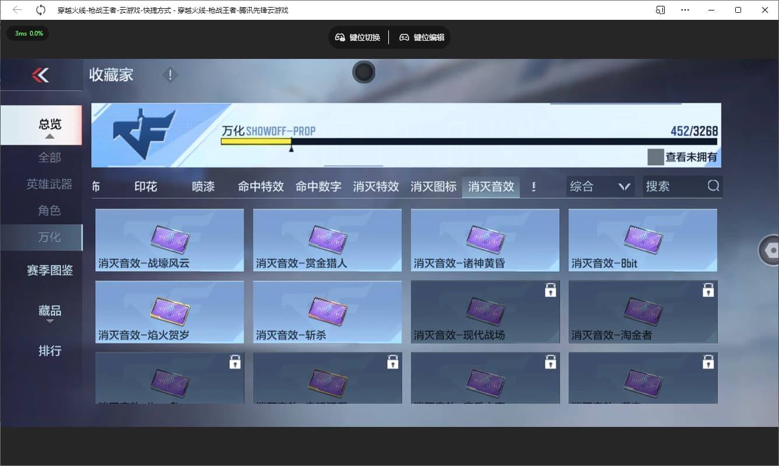This screenshot has width=779, height=466.
Task: Click the screen cast icon in title bar
Action: [x=659, y=10]
